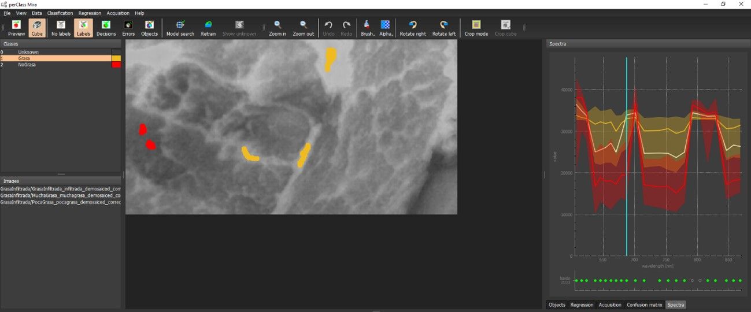Enable Crop mode
The image size is (751, 312).
476,28
